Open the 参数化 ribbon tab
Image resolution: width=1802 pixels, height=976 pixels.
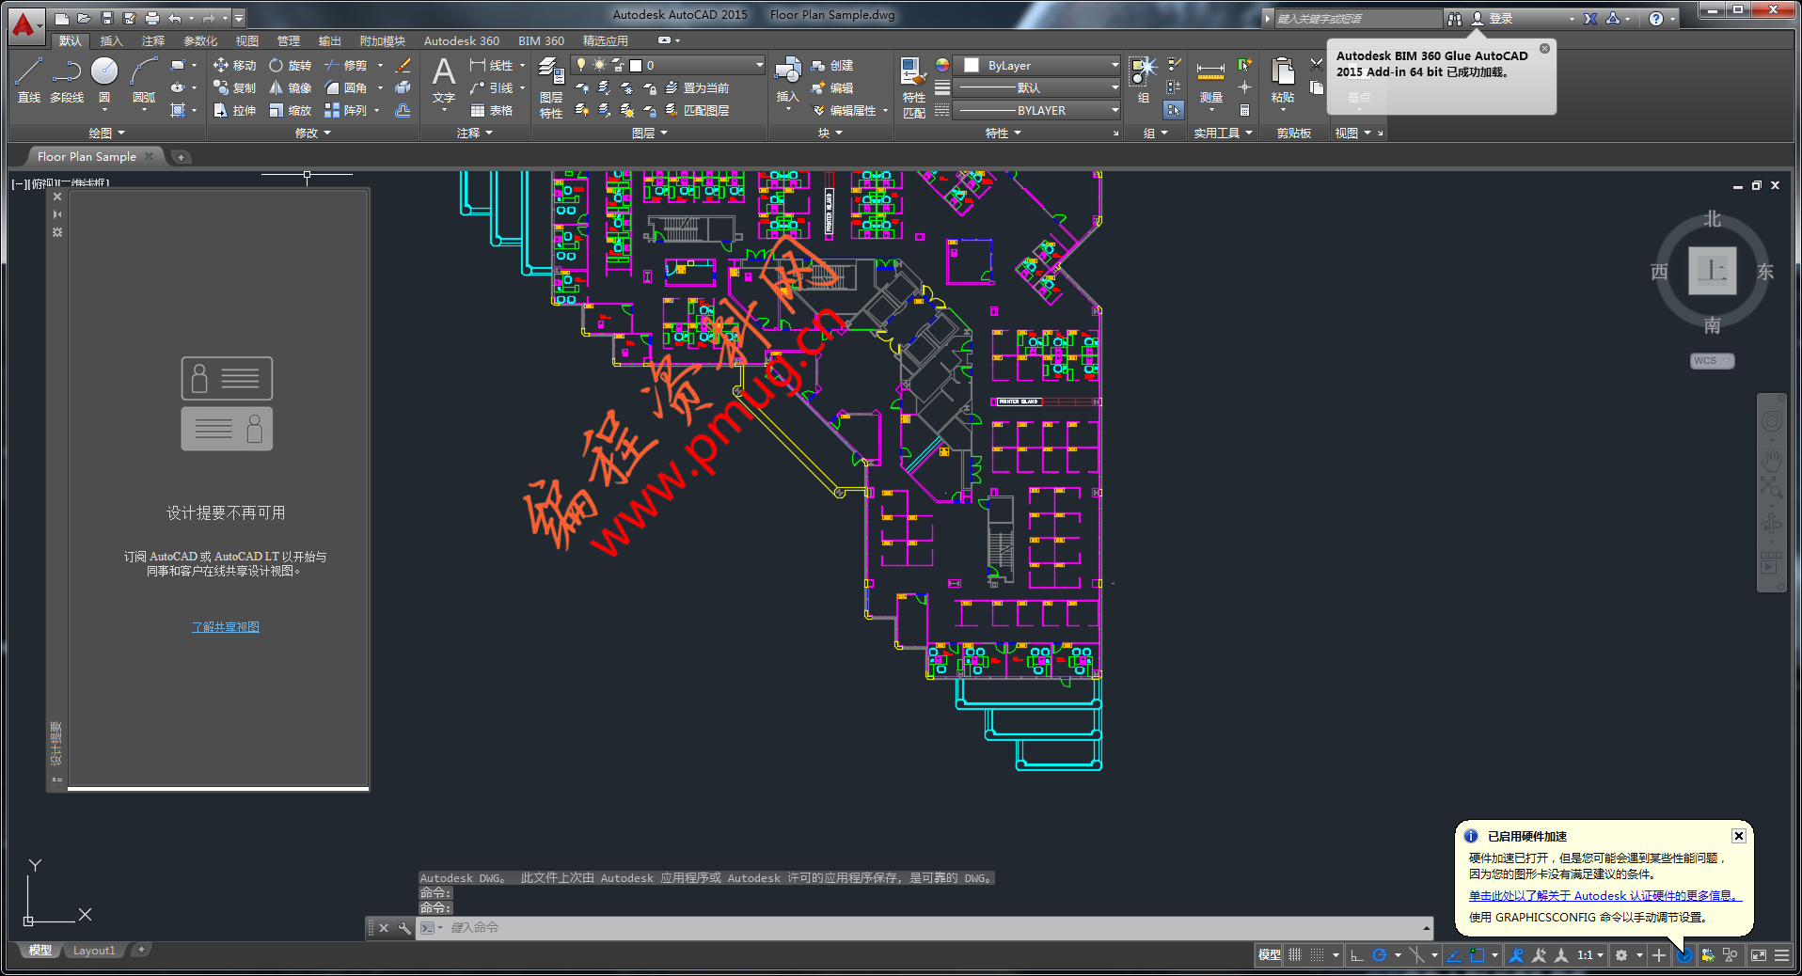(199, 40)
